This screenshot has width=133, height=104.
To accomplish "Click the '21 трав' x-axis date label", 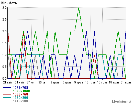I will 126,82.
